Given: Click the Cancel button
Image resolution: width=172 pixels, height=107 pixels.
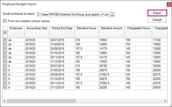Looking at the screenshot, I should coord(157,20).
